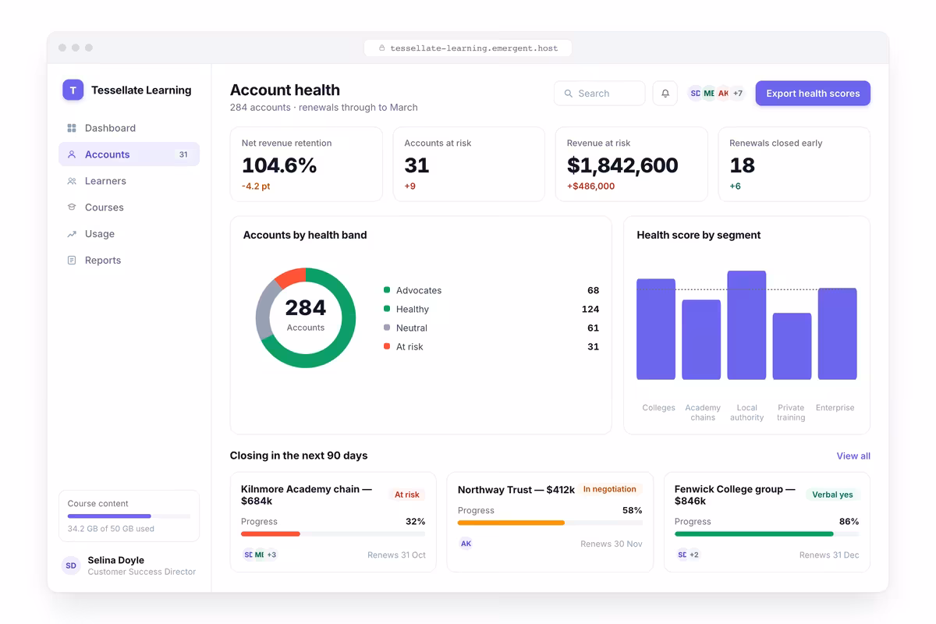This screenshot has width=936, height=624.
Task: Click Kilnmore red progress bar
Action: (x=270, y=534)
